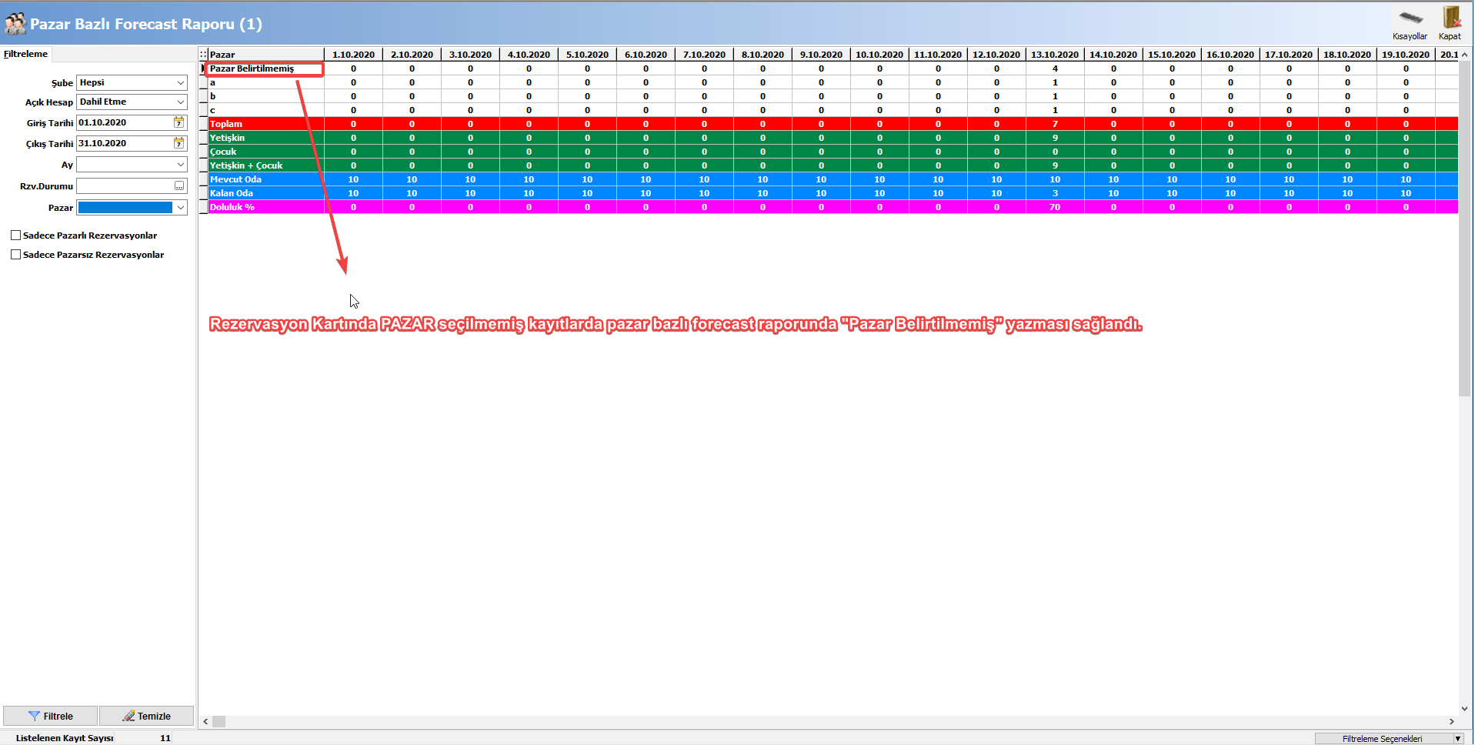Select the Çocuk row label
The width and height of the screenshot is (1475, 745).
tap(265, 152)
